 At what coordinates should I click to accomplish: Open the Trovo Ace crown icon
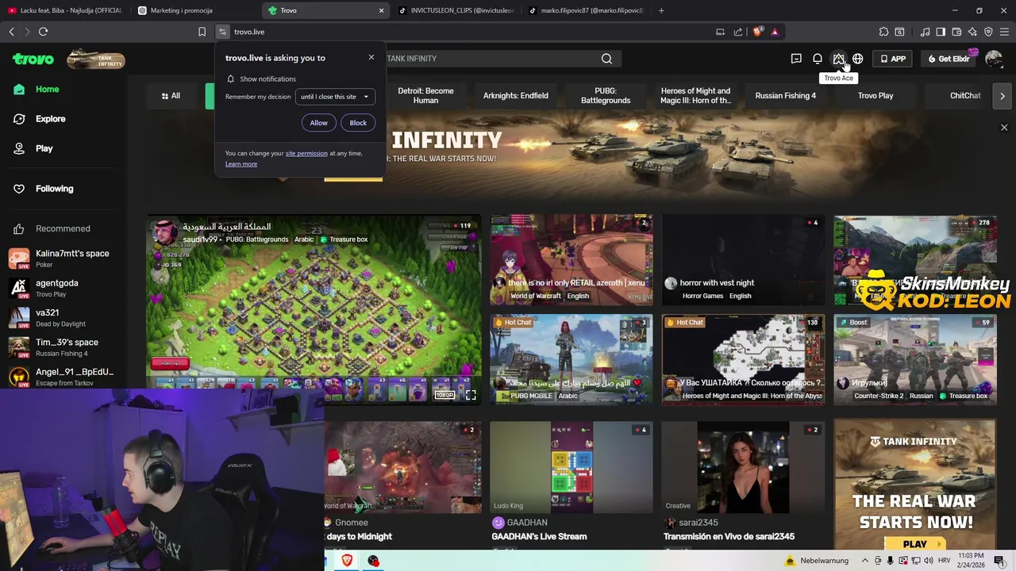[x=838, y=59]
